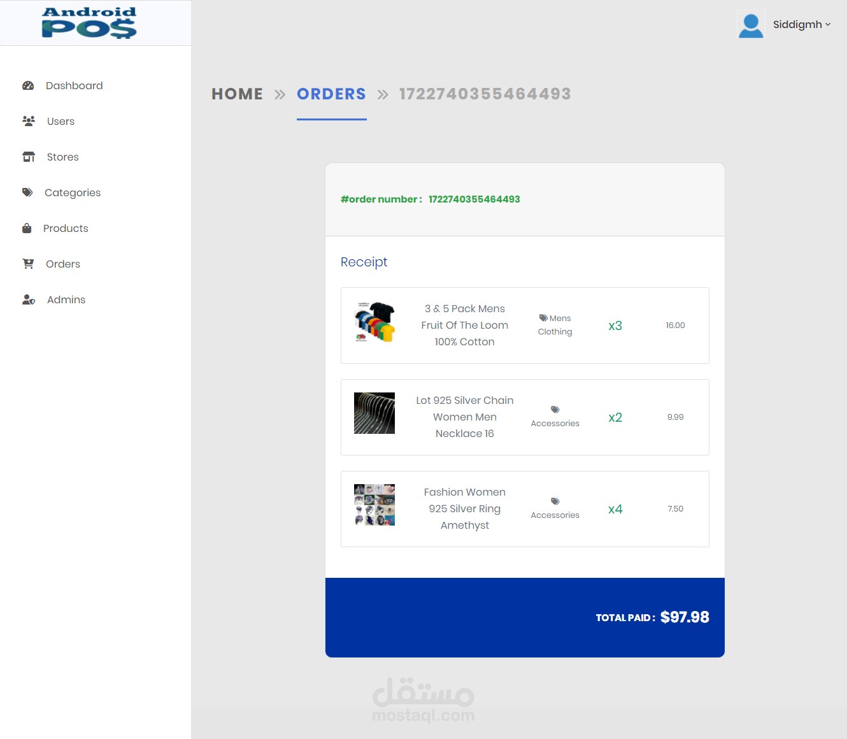The height and width of the screenshot is (739, 847).
Task: Click the order id breadcrumb 1722740355464493
Action: [x=485, y=94]
